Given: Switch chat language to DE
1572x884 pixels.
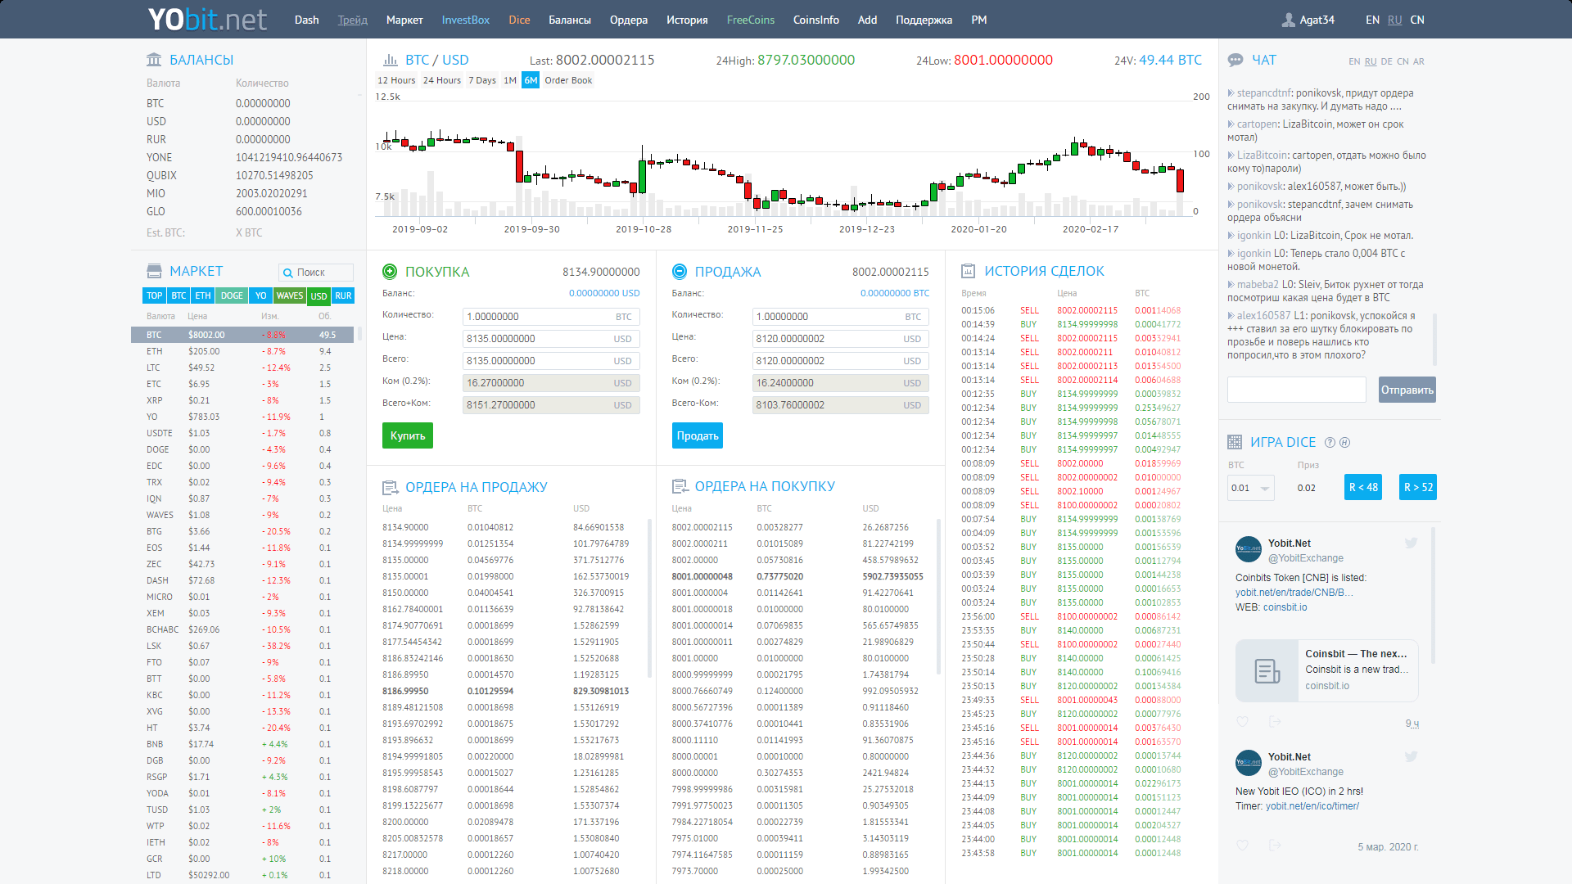Looking at the screenshot, I should tap(1386, 61).
